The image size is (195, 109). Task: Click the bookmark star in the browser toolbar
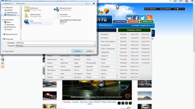pos(170,1)
